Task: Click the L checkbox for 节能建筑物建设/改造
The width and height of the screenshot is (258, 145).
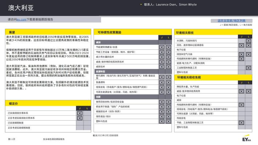Action: point(168,47)
